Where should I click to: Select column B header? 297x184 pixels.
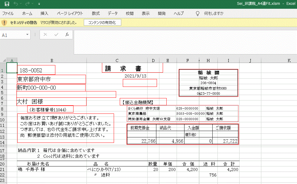click(52, 61)
